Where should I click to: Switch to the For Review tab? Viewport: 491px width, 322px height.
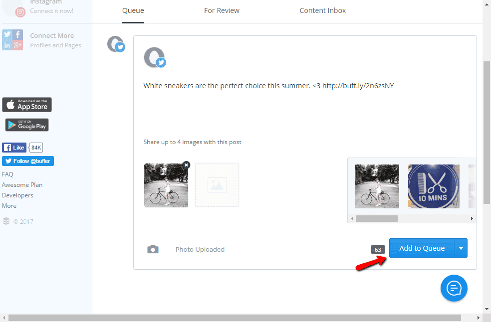point(222,10)
